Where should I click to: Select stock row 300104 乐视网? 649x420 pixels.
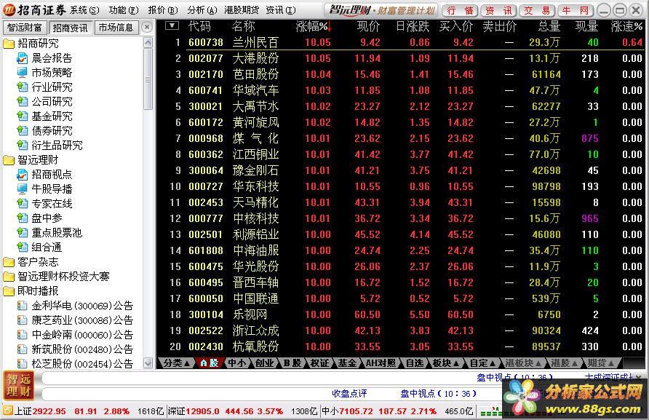click(401, 314)
